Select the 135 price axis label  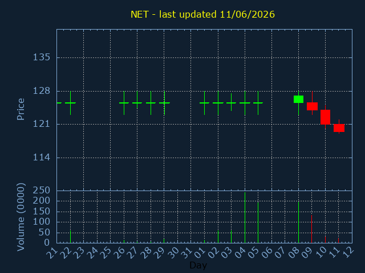(42, 57)
